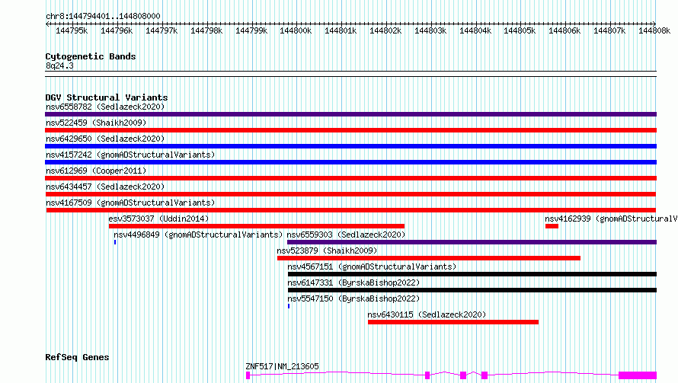Click the RefSeq Genes track heading
This screenshot has width=678, height=383.
(x=77, y=358)
